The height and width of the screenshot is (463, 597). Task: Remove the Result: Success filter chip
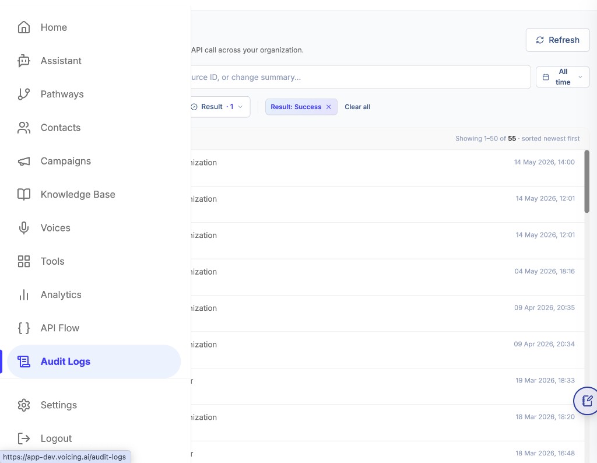pyautogui.click(x=329, y=107)
